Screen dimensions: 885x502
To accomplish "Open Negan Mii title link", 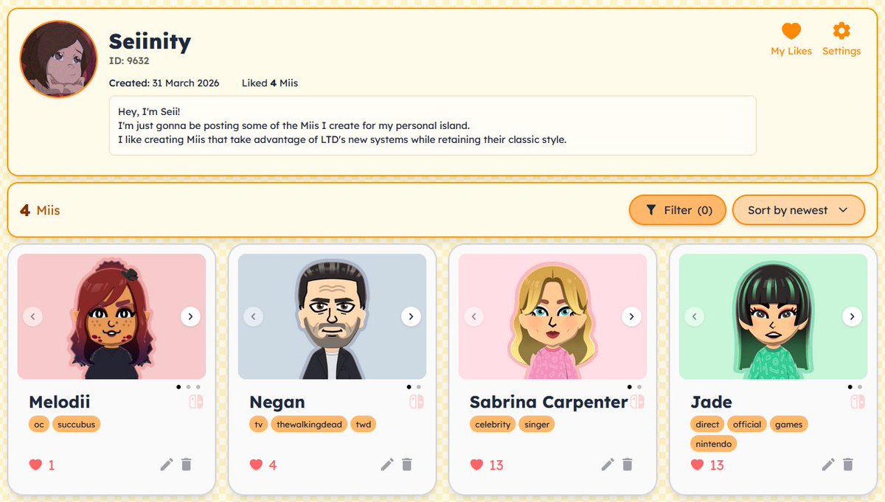I will coord(277,402).
